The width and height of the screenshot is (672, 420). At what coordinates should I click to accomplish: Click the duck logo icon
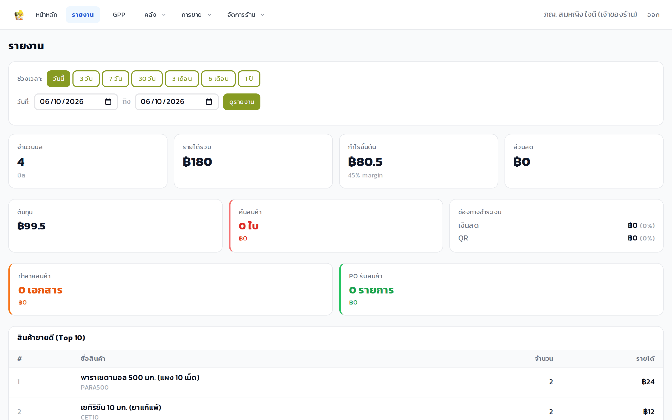(x=19, y=15)
